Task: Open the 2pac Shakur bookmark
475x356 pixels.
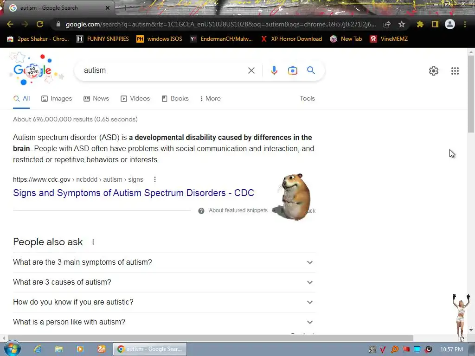Action: click(x=38, y=39)
